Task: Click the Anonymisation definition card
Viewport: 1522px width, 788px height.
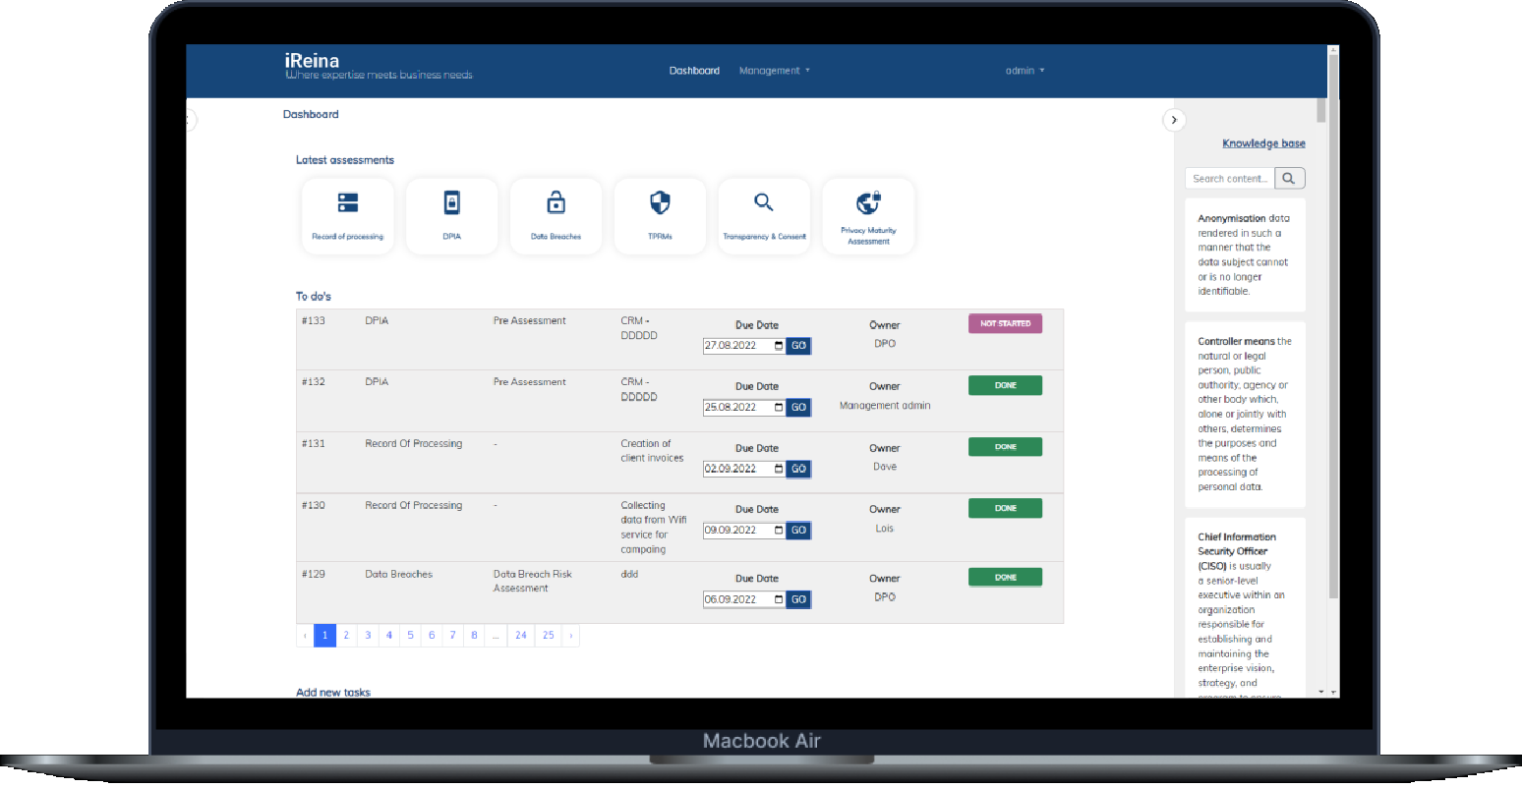Action: click(x=1245, y=255)
